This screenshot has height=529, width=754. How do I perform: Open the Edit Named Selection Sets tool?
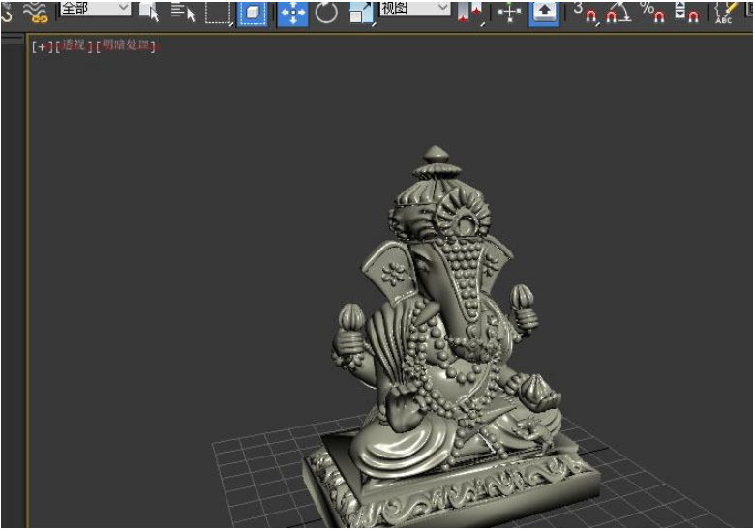pyautogui.click(x=726, y=13)
